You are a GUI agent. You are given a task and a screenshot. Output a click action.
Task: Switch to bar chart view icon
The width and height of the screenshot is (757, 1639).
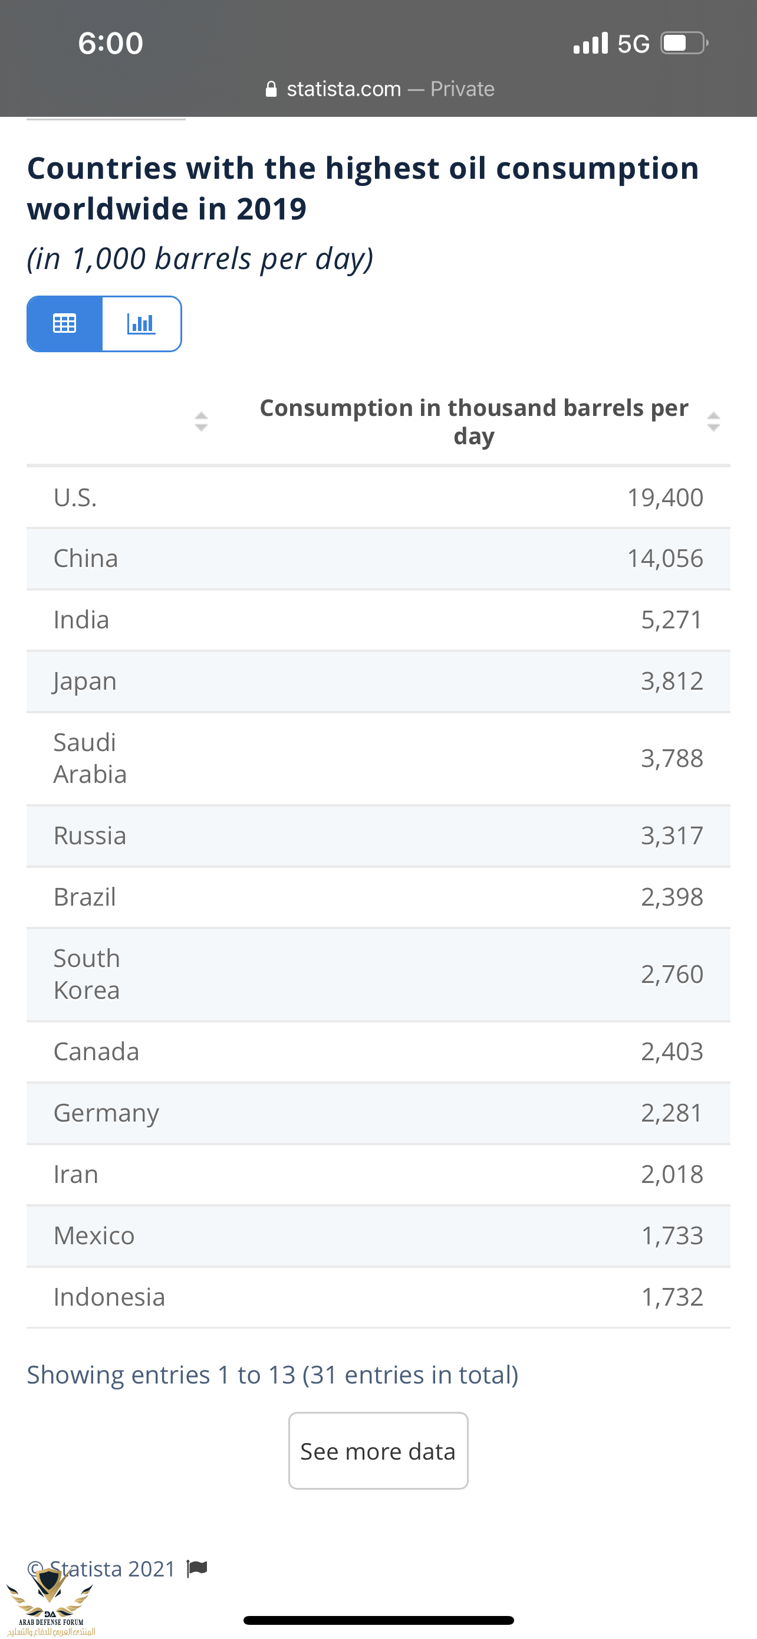pos(141,324)
